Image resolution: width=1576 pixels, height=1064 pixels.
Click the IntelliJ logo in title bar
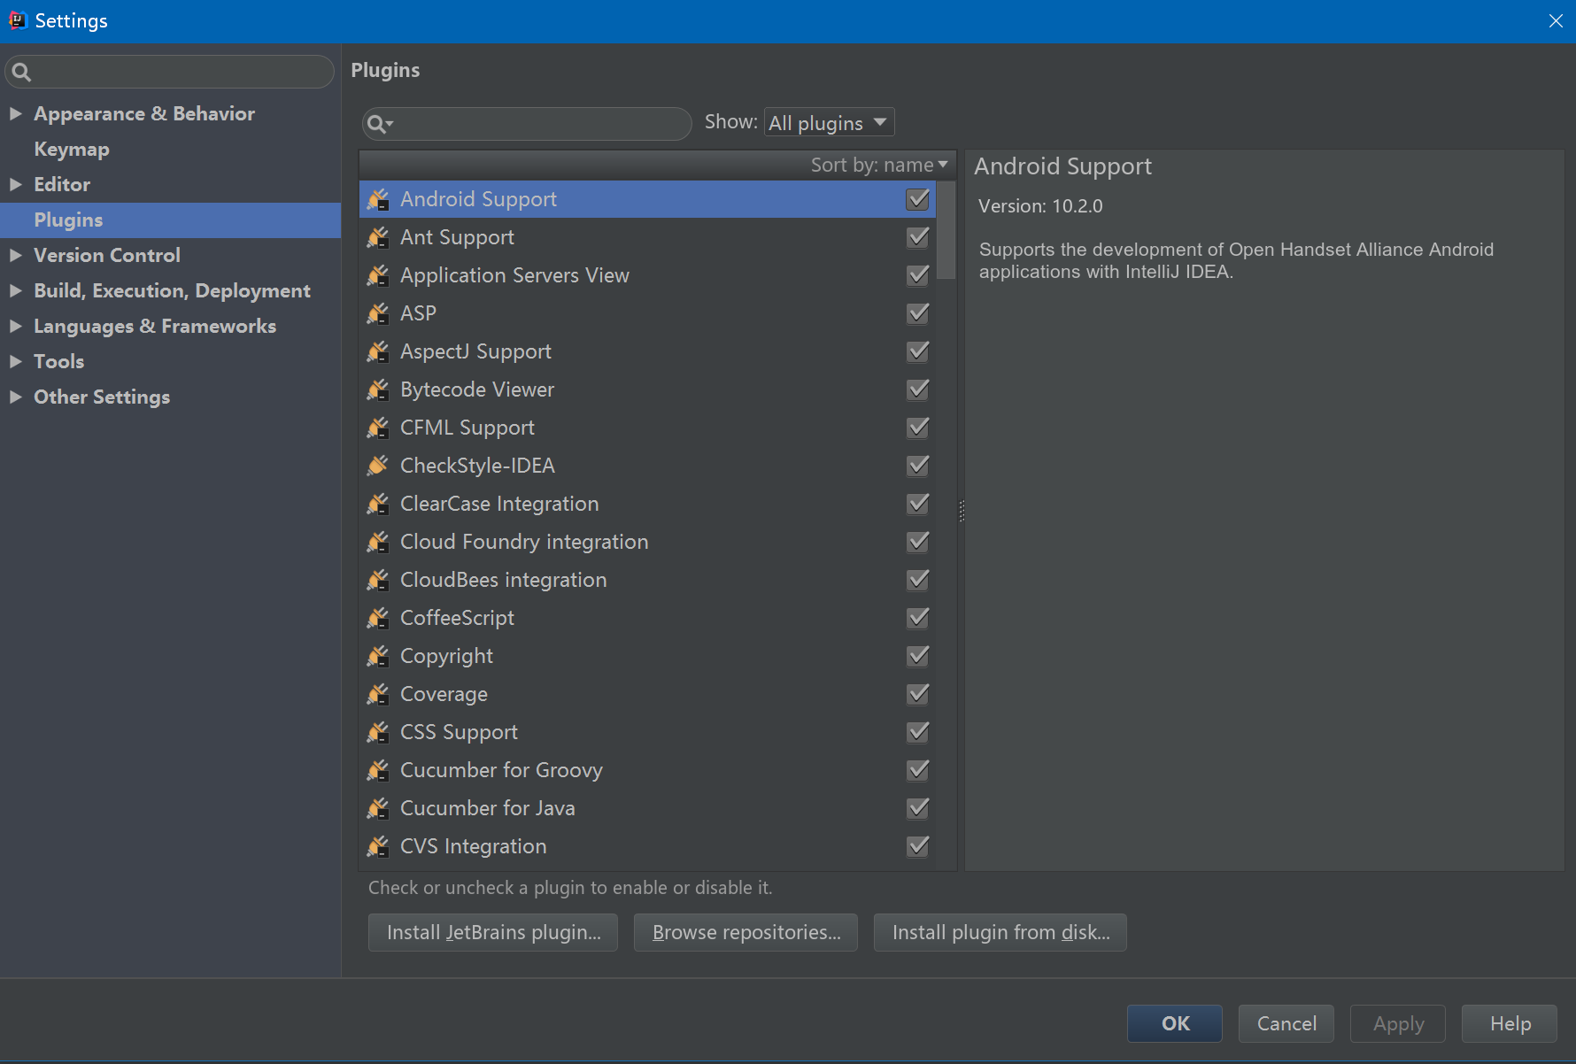click(18, 20)
